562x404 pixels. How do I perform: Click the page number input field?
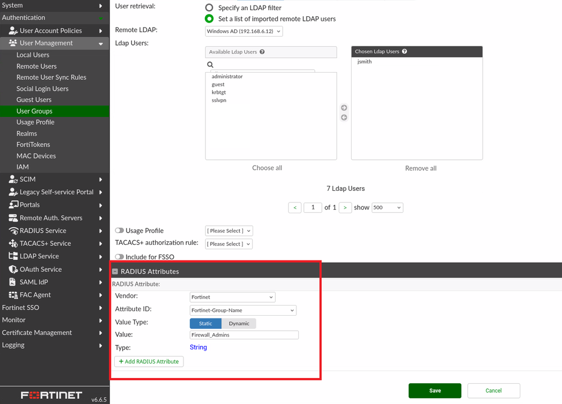point(313,208)
